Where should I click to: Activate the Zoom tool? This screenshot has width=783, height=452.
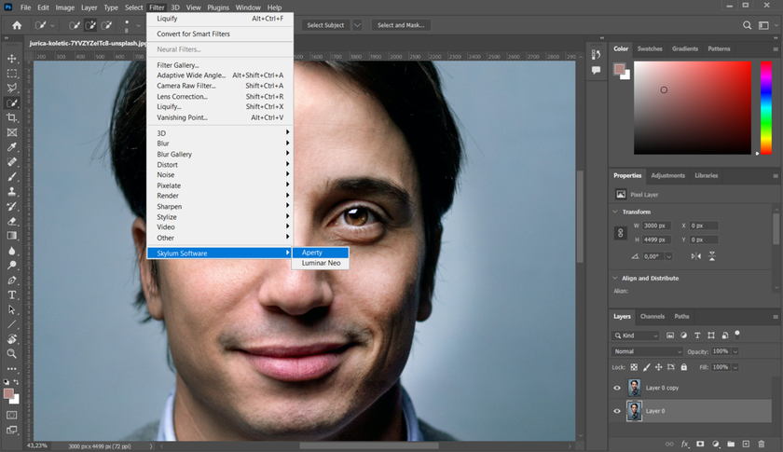coord(12,353)
